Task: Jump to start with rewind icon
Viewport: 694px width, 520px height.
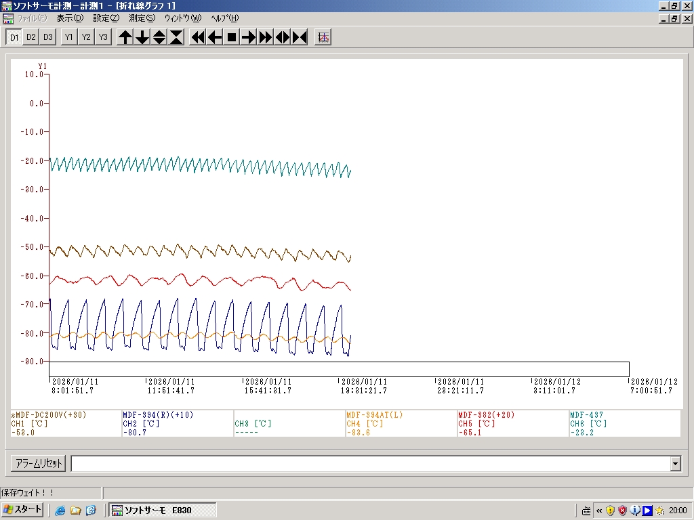Action: tap(197, 37)
